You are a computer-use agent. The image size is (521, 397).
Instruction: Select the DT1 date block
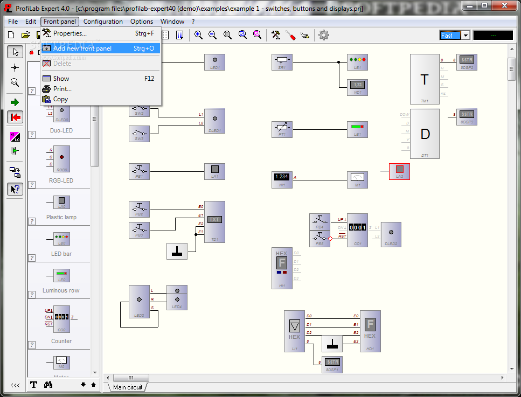(x=425, y=134)
